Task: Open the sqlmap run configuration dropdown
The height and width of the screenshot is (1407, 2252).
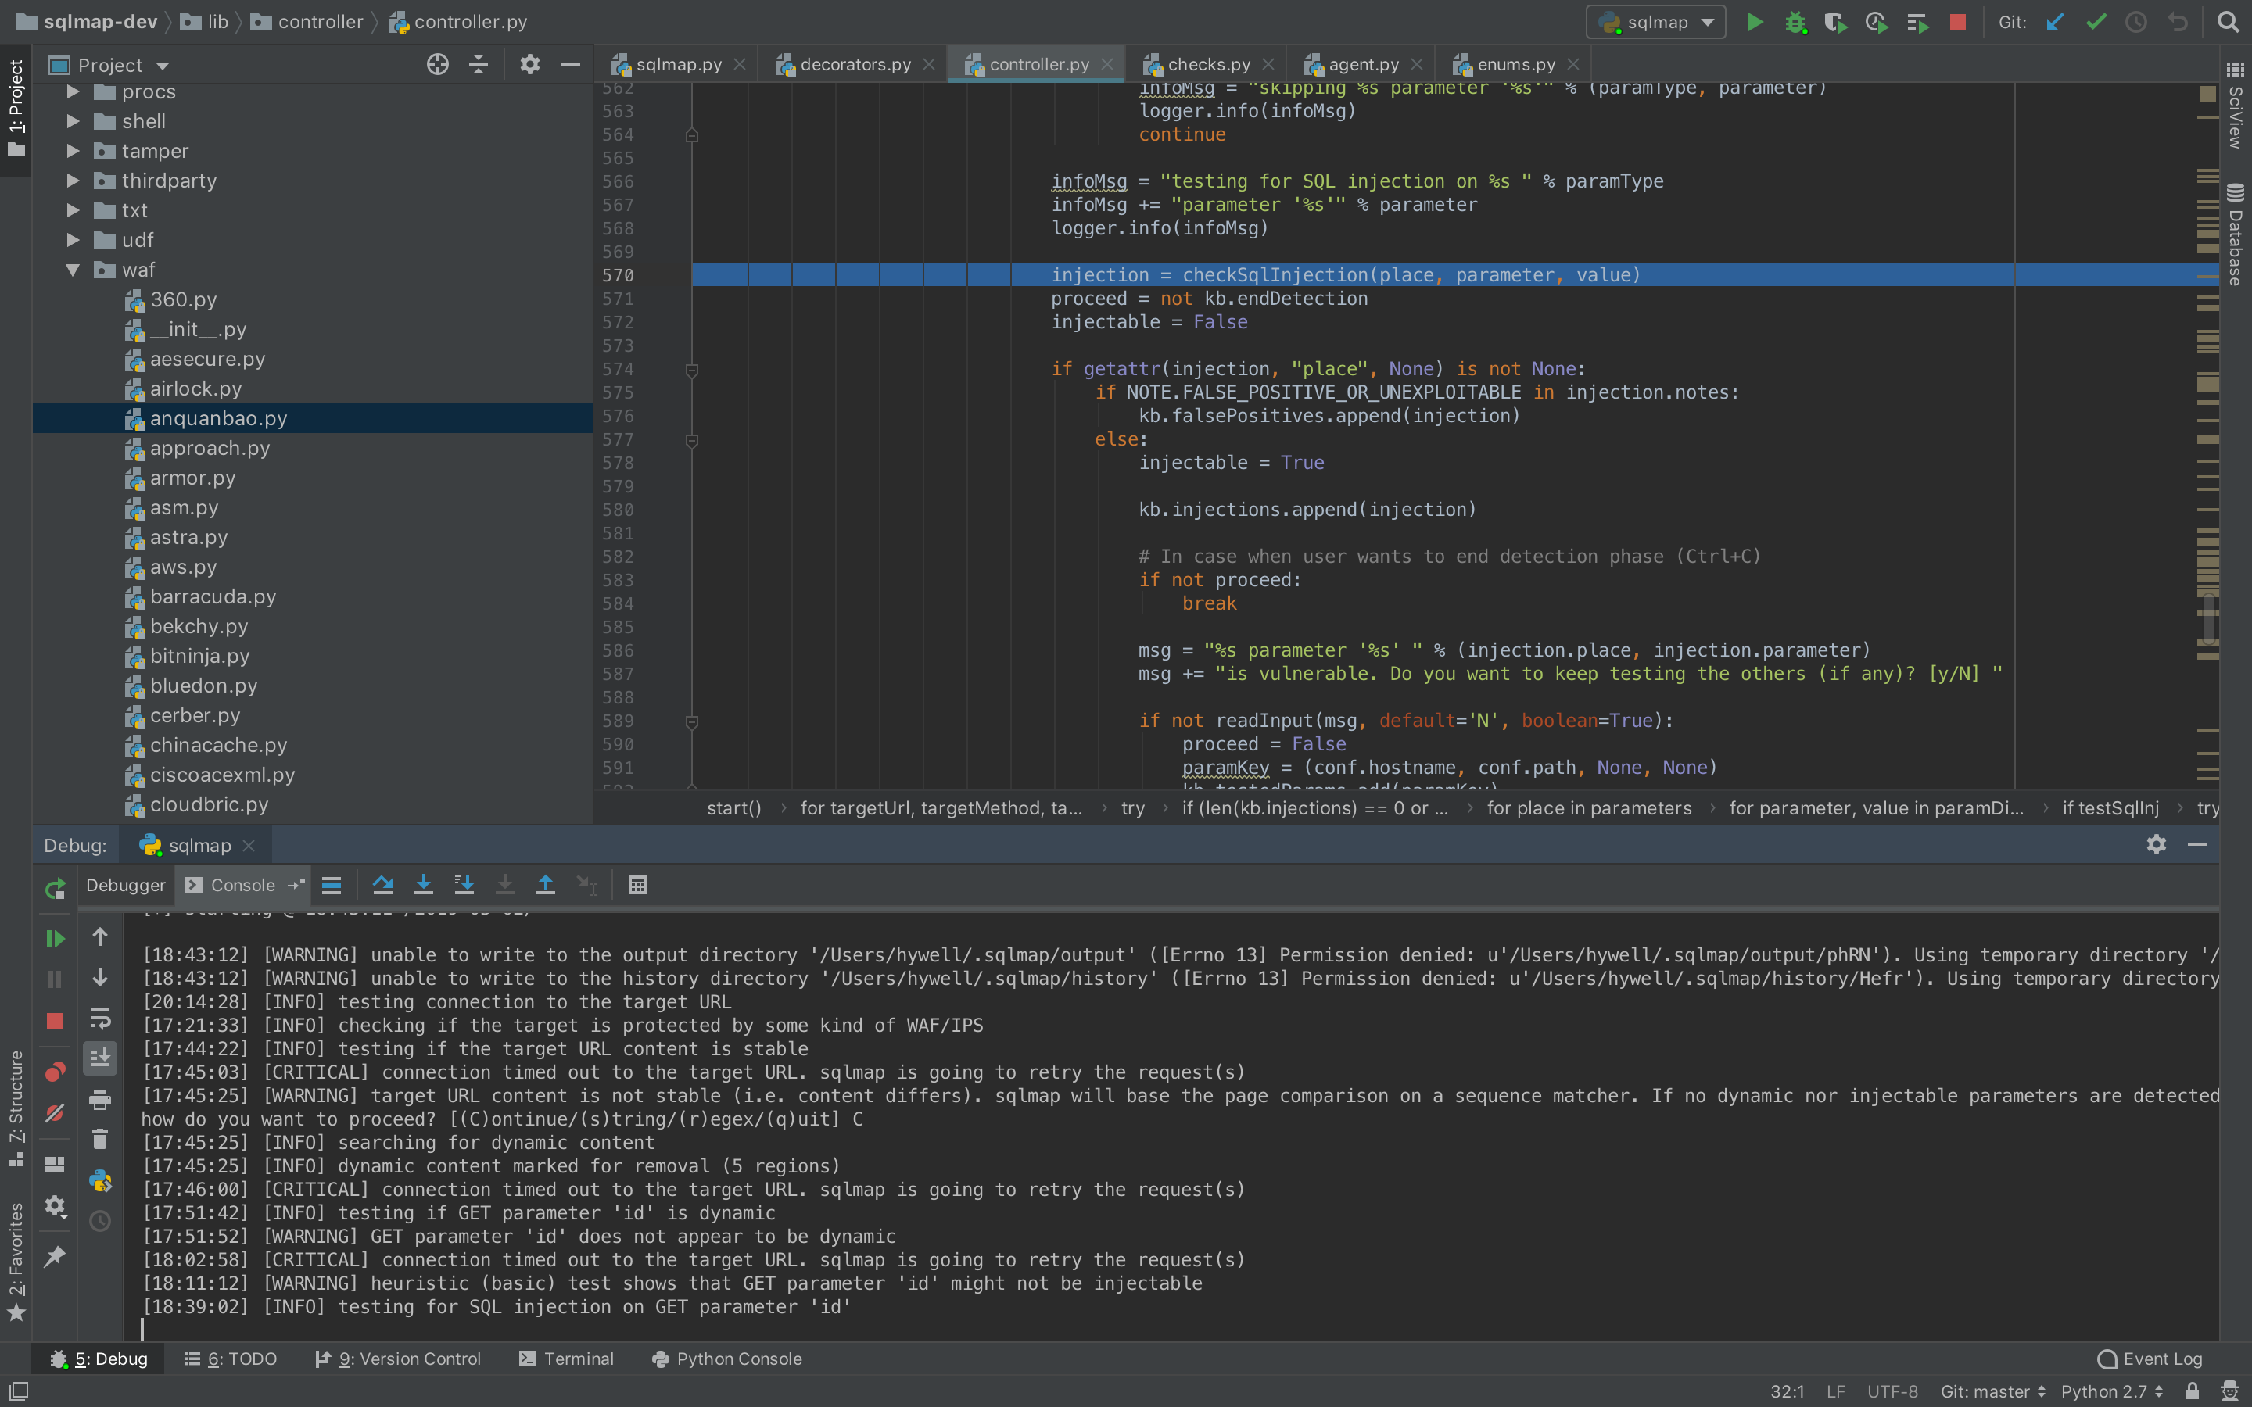Action: tap(1655, 21)
